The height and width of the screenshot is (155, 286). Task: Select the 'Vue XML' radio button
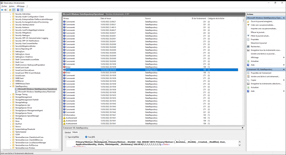86,137
